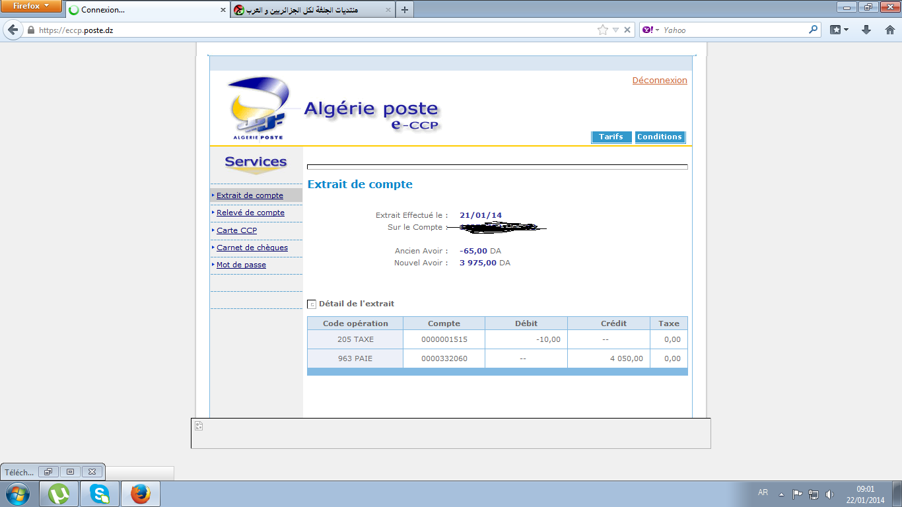
Task: Close the Téléch... downloads window
Action: coord(92,472)
